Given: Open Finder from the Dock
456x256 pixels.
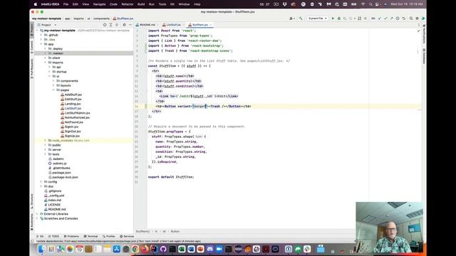Looking at the screenshot, I should click(42, 249).
